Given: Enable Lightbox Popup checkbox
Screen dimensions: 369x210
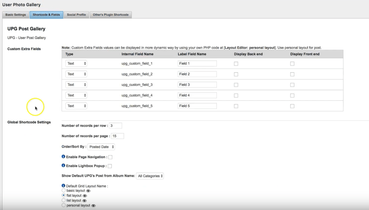Looking at the screenshot, I should (x=110, y=166).
